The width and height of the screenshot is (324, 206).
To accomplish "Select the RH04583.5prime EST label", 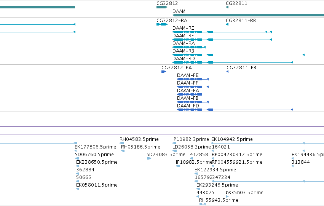I will coord(139,139).
